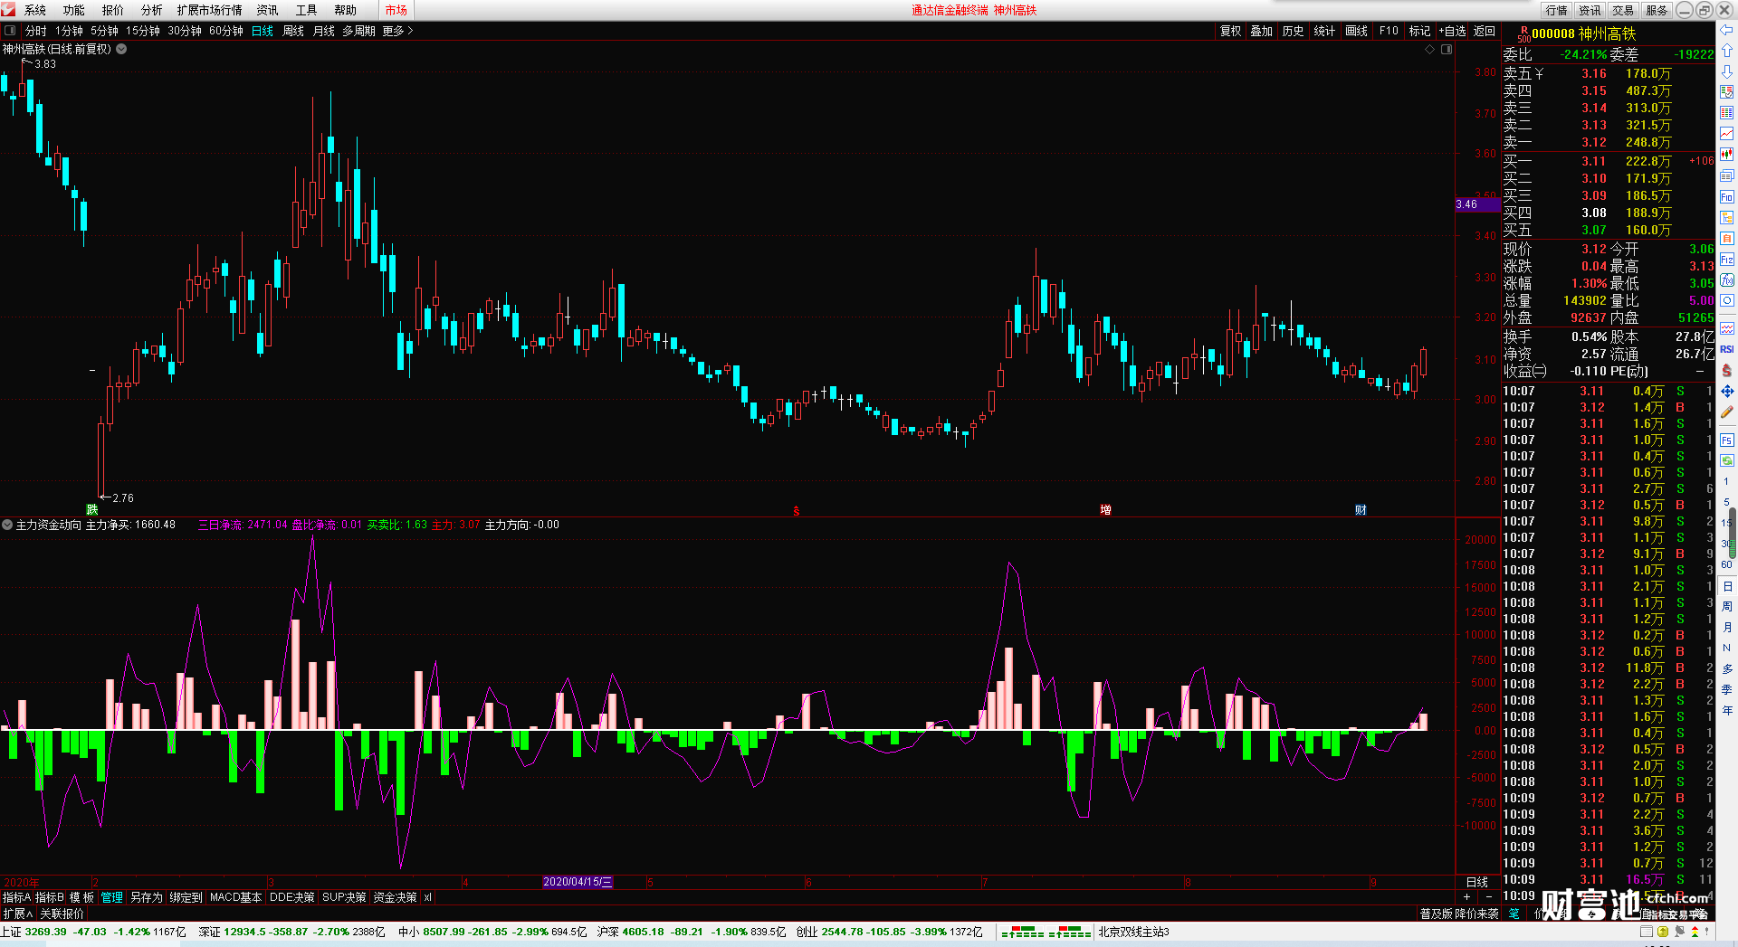The width and height of the screenshot is (1738, 947).
Task: Click the tree structure sidebar icon
Action: tap(1727, 218)
